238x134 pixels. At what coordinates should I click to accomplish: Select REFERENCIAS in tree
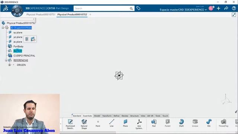click(x=21, y=60)
